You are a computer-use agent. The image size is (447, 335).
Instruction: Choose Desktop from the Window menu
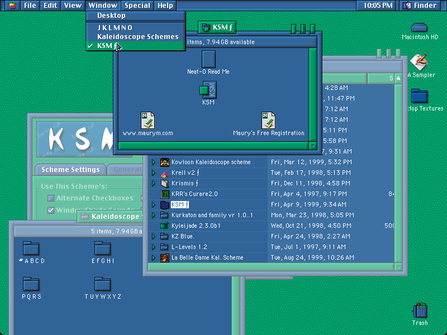pos(136,16)
